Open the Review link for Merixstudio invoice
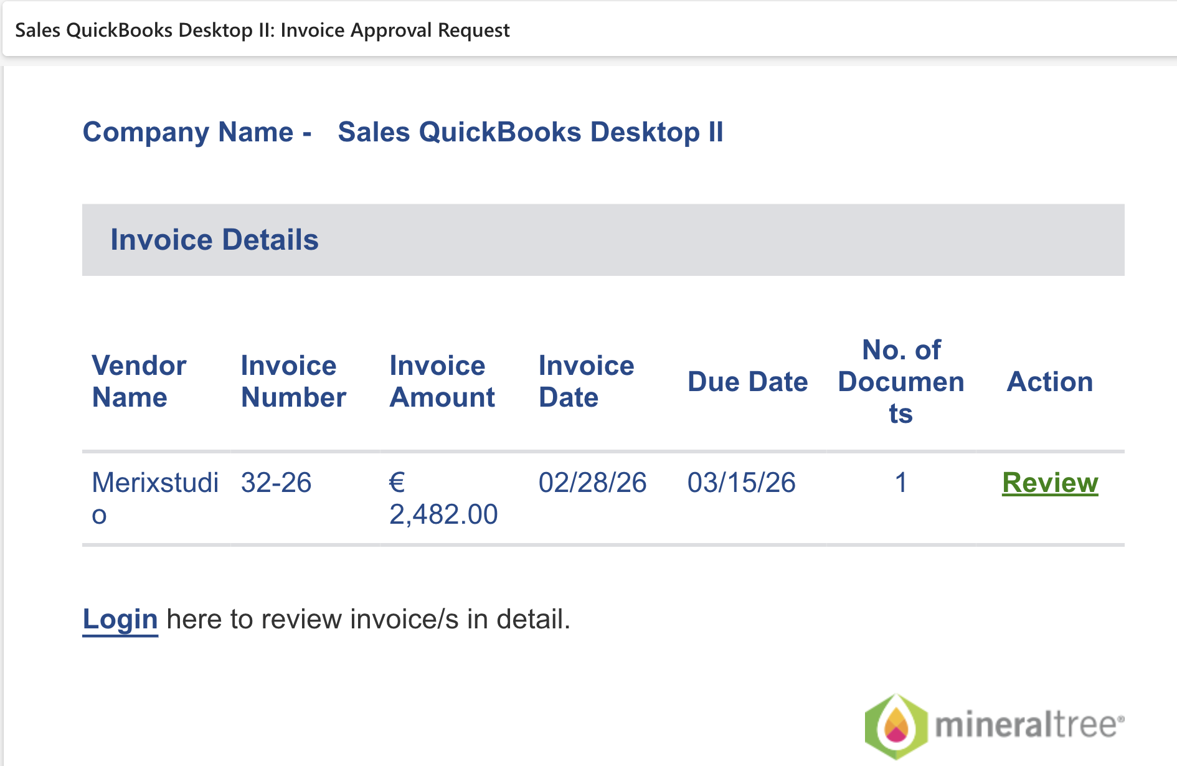Viewport: 1177px width, 766px height. tap(1050, 483)
